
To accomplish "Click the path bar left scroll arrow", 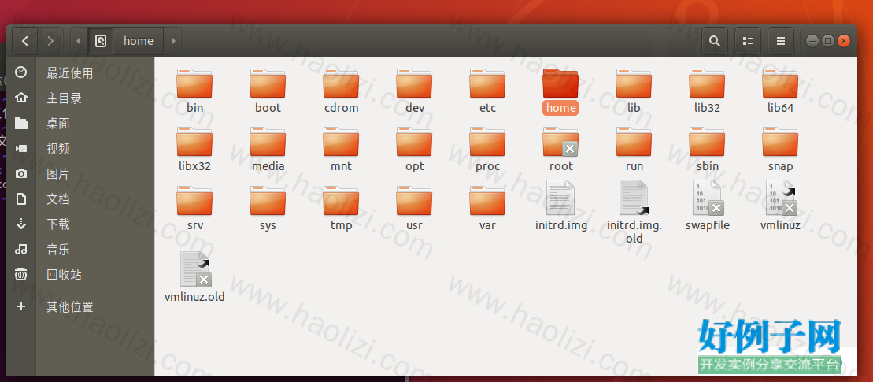I will click(79, 41).
